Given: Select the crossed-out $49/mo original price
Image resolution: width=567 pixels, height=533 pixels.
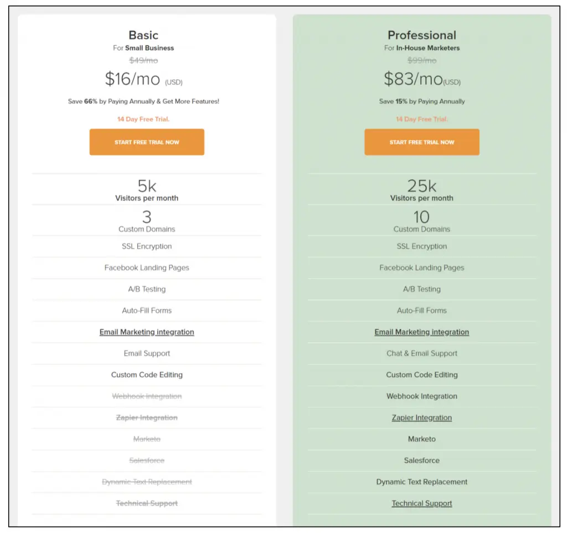Looking at the screenshot, I should [143, 60].
